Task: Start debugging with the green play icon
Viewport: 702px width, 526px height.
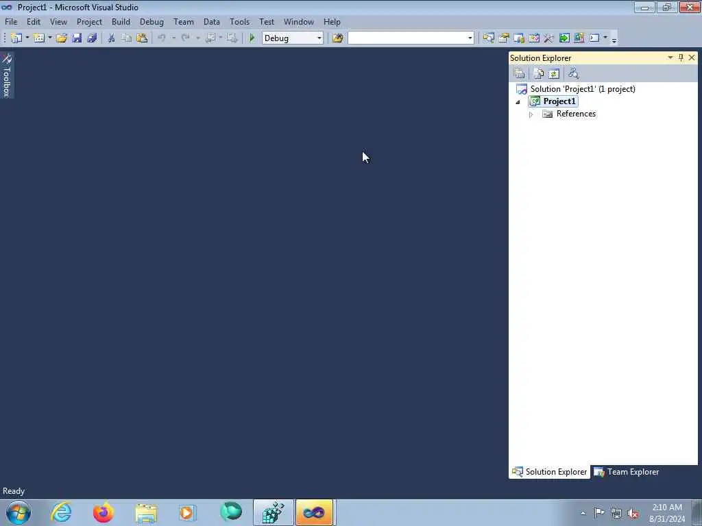Action: point(252,38)
